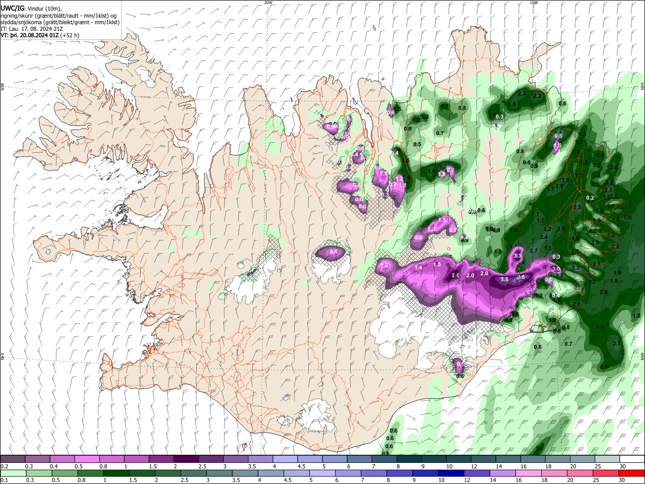
Task: Click the 'slydda/snjókoma' legend description line
Action: [60, 22]
